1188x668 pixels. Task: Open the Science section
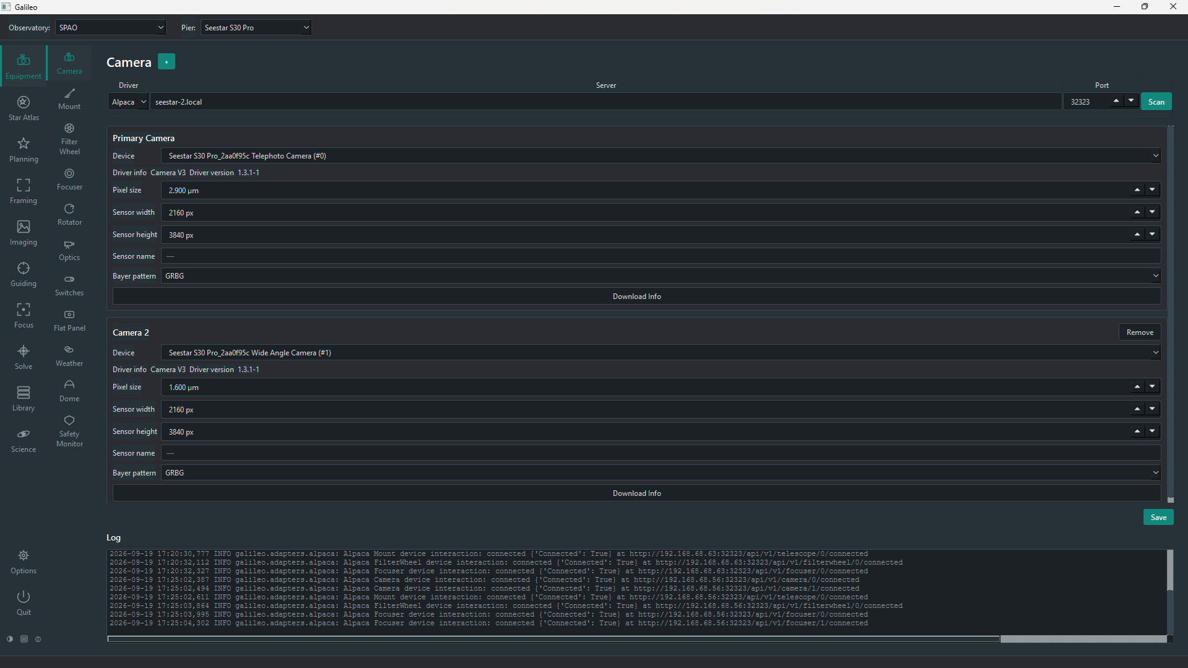[x=24, y=440]
